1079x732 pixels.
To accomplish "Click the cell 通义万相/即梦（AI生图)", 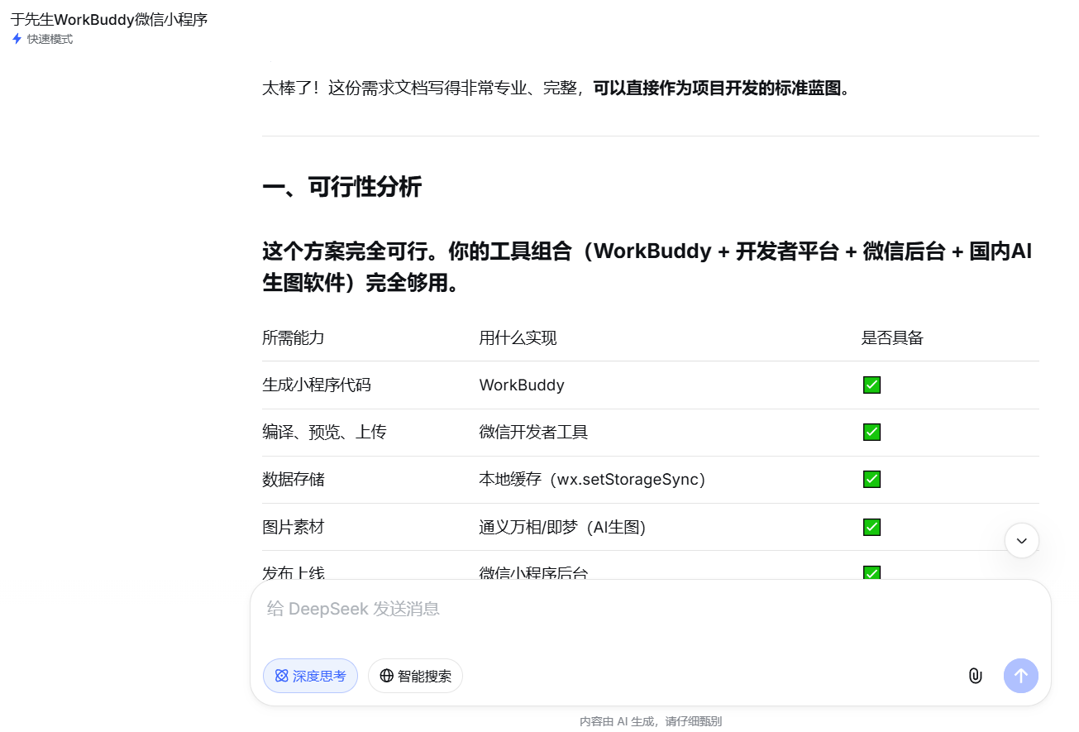I will [x=562, y=527].
